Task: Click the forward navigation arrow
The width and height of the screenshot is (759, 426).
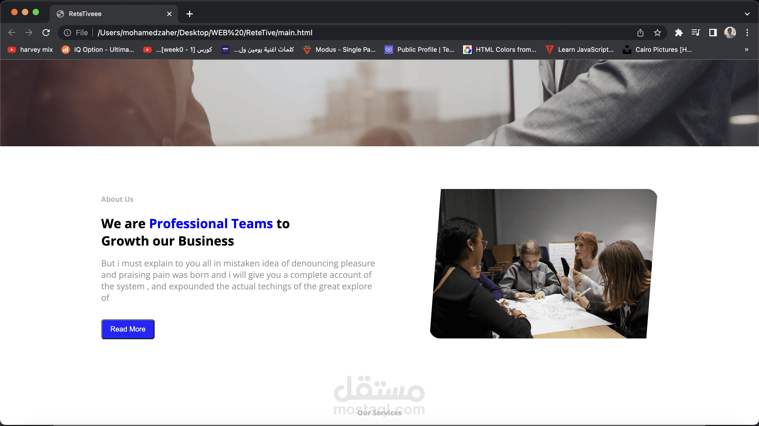Action: pyautogui.click(x=29, y=32)
